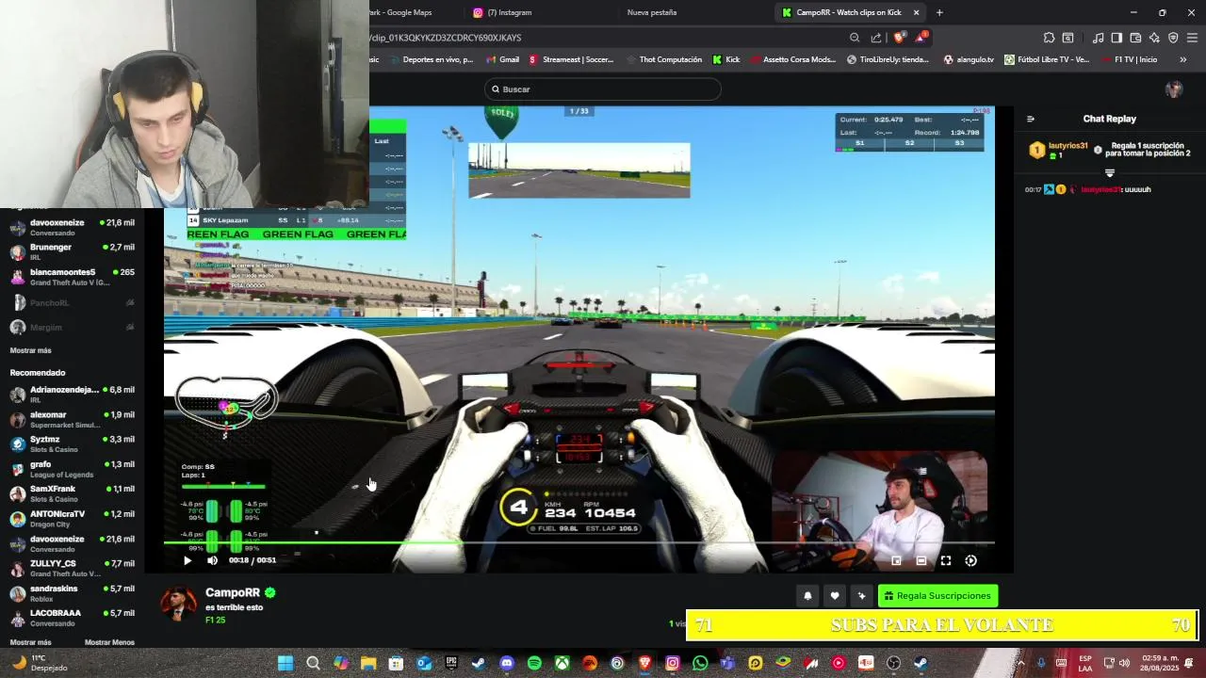Click the sparkle icon beside the heart

[x=861, y=596]
